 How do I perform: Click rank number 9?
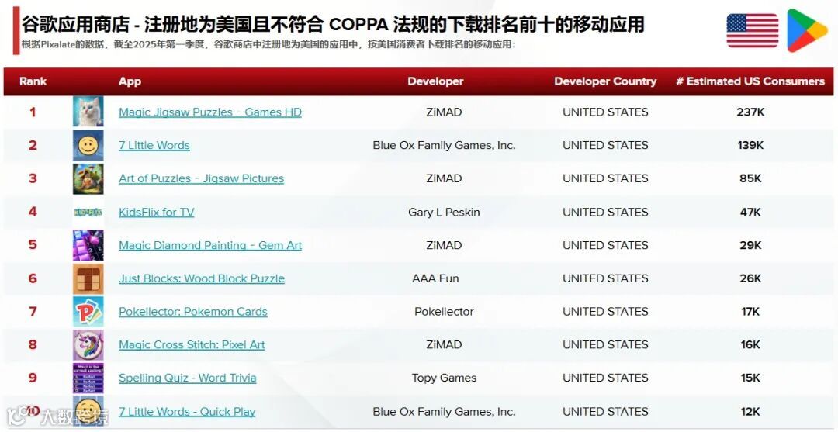(33, 378)
